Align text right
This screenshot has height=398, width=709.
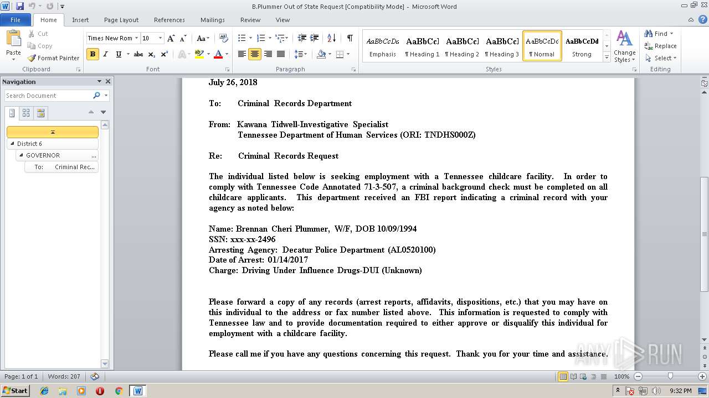click(268, 54)
